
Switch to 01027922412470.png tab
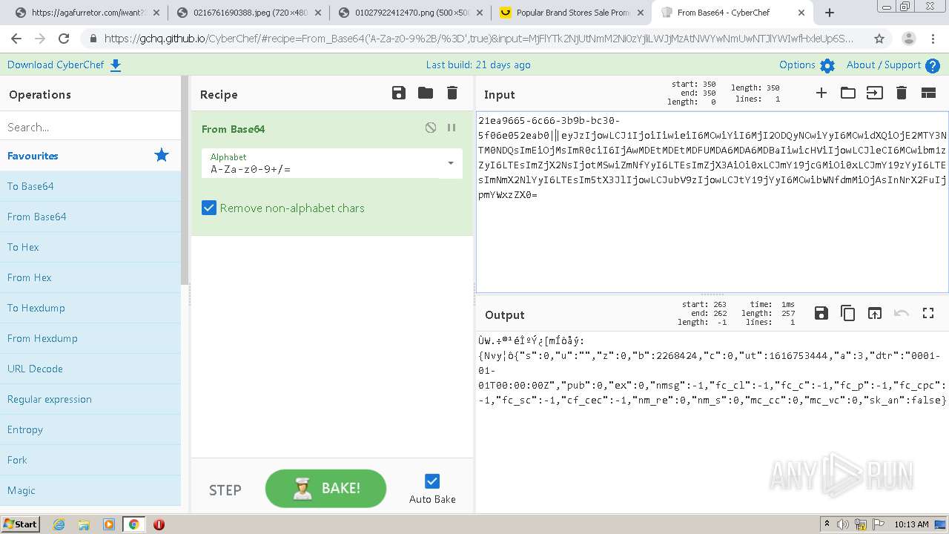click(x=409, y=13)
